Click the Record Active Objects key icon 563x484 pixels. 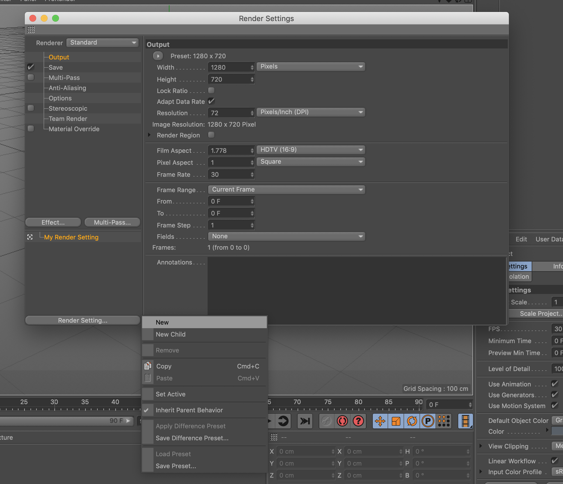(x=326, y=421)
